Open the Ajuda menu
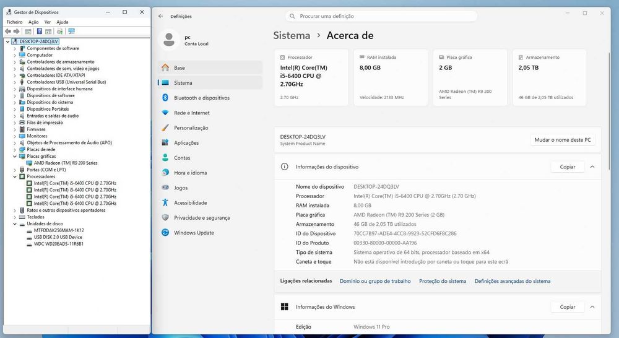Viewport: 619px width, 338px height. [x=62, y=22]
